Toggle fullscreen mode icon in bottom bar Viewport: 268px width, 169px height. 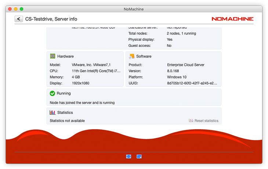pos(128,156)
